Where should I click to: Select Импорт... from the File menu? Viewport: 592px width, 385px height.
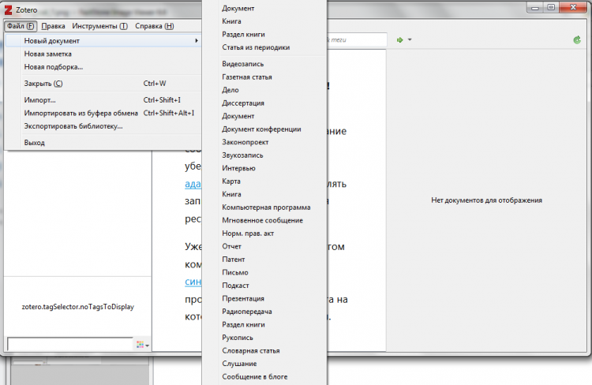pyautogui.click(x=40, y=100)
